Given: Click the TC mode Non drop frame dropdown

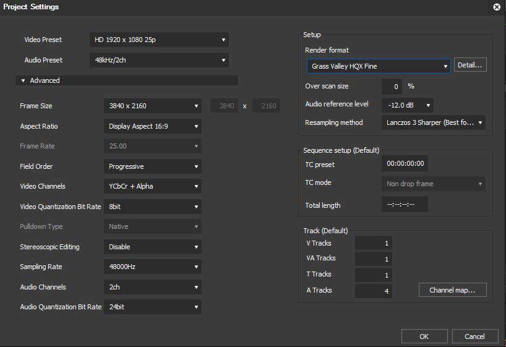Looking at the screenshot, I should pos(434,184).
